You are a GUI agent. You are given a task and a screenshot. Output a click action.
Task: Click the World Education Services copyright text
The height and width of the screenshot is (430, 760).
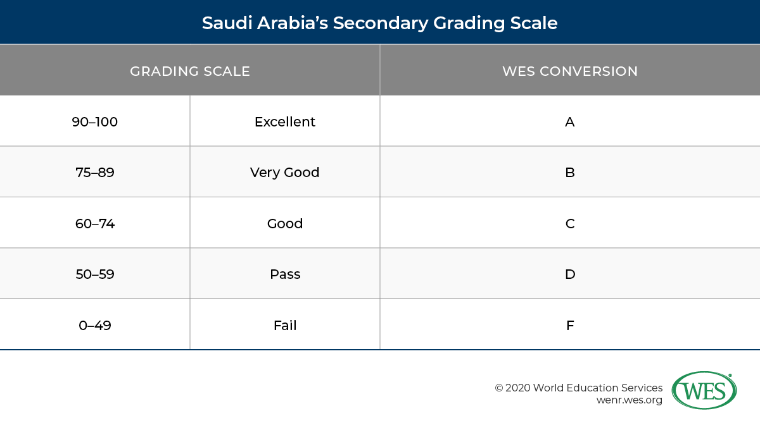(579, 388)
